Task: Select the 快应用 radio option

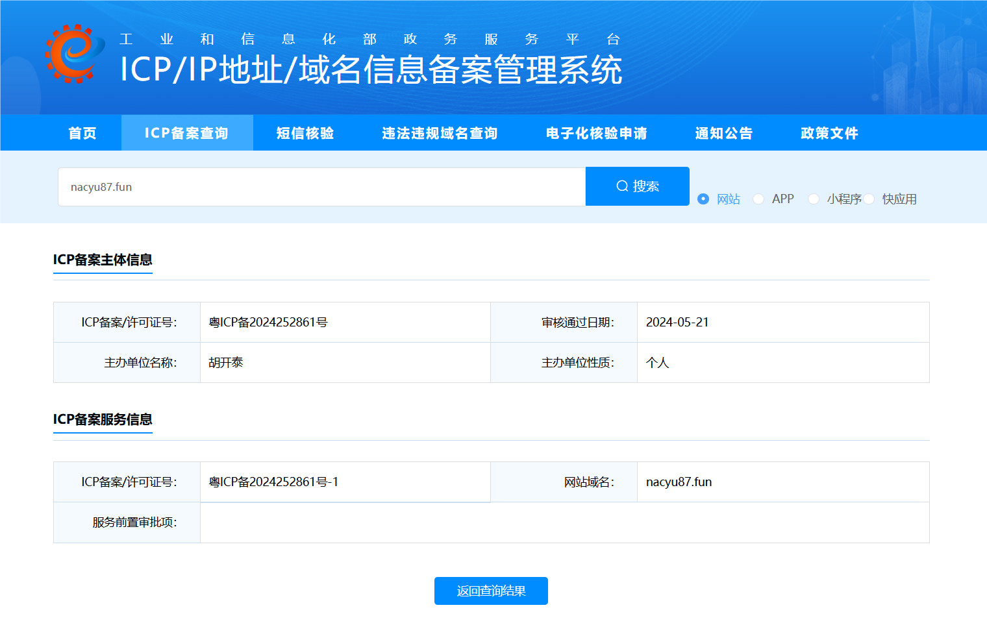Action: click(x=869, y=199)
